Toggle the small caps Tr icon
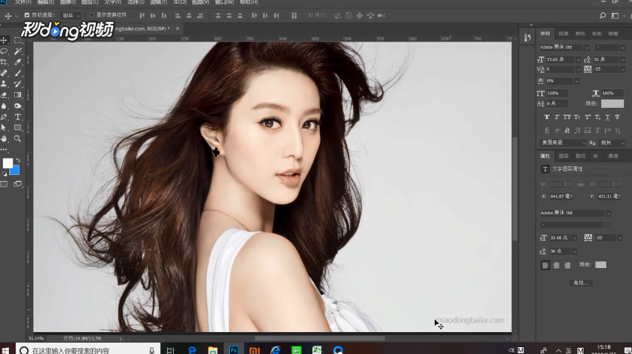This screenshot has width=632, height=354. [577, 117]
